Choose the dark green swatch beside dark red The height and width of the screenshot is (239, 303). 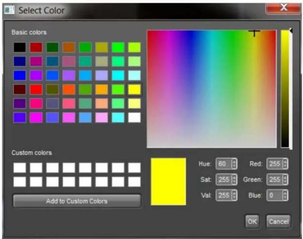(x=52, y=47)
